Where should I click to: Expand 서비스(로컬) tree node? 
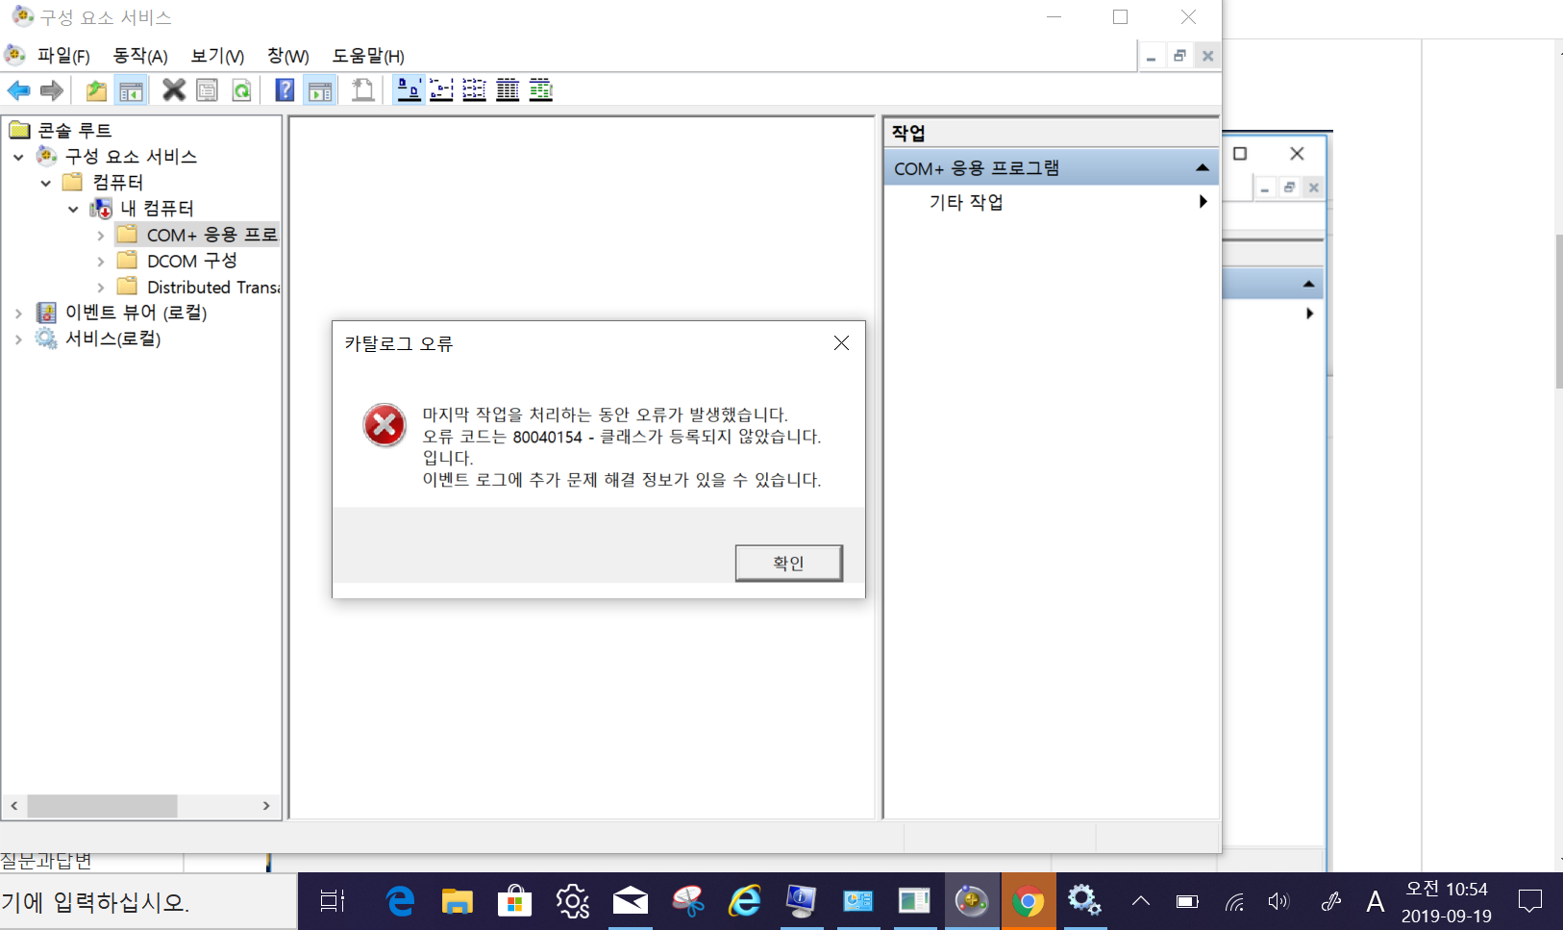pos(18,339)
